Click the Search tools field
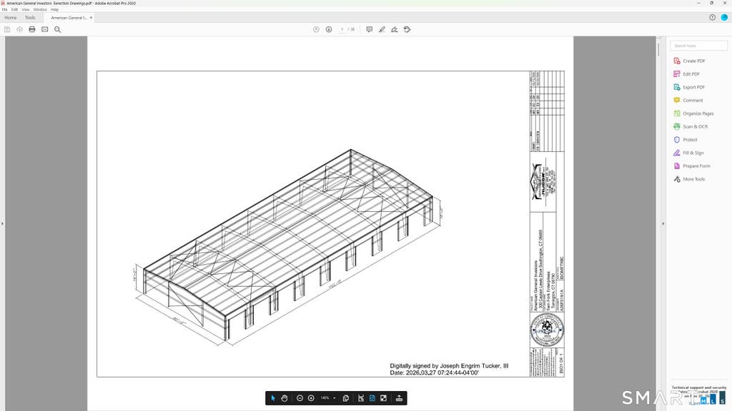This screenshot has height=411, width=732. click(x=698, y=46)
